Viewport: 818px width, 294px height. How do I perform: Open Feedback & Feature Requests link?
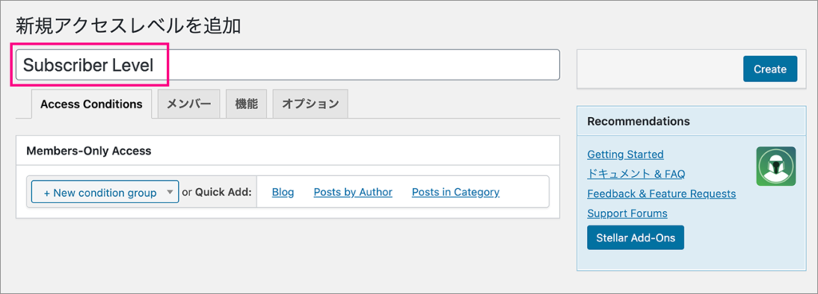click(661, 194)
